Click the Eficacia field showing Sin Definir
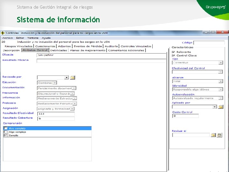Image resolution: width=229 pixels, height=172 pixels. 101,55
